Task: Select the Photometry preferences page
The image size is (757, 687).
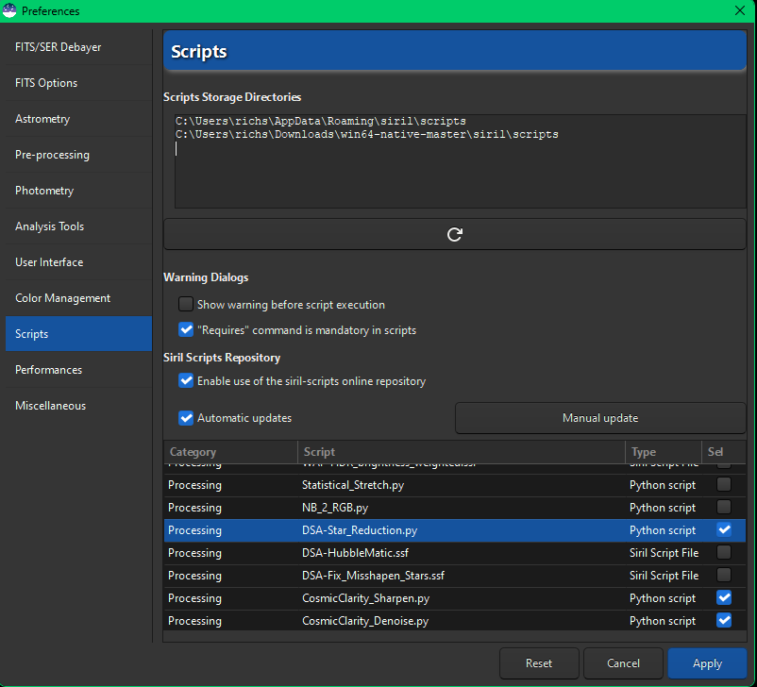Action: [78, 191]
